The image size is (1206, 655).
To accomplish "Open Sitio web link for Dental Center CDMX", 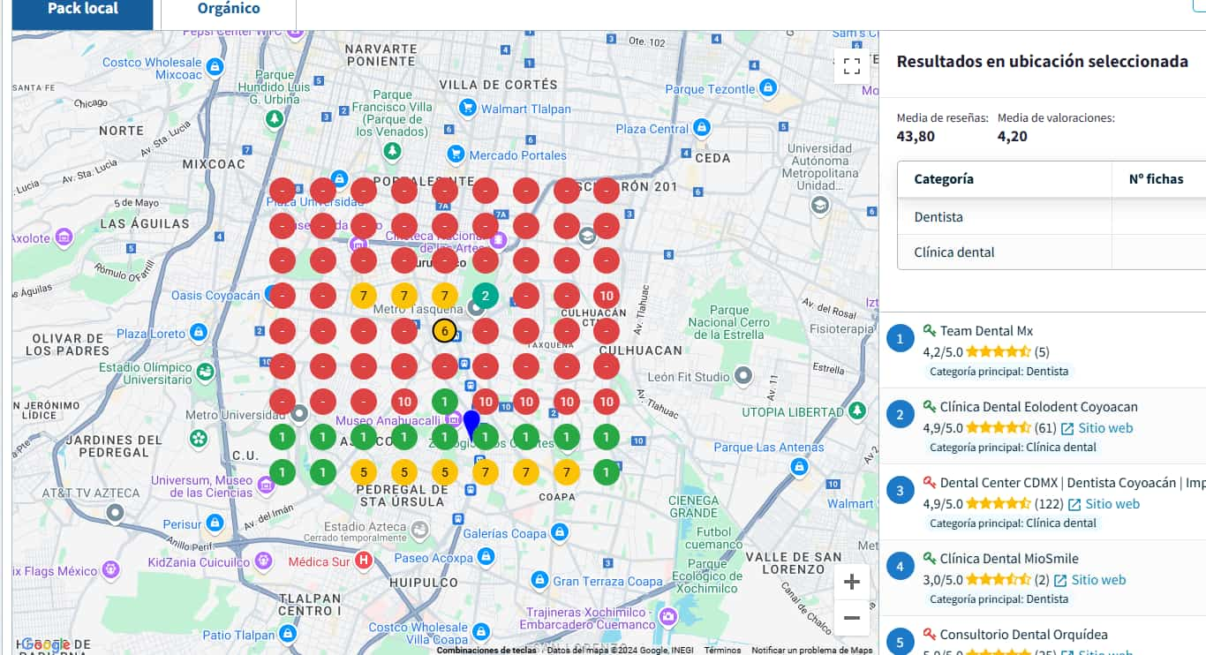I will tap(1104, 504).
